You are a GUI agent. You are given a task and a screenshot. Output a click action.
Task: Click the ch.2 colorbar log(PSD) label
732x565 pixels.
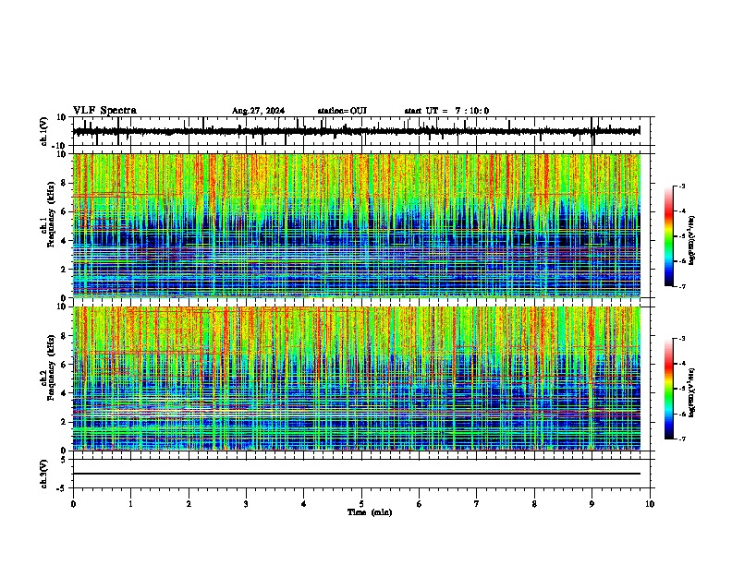point(691,392)
